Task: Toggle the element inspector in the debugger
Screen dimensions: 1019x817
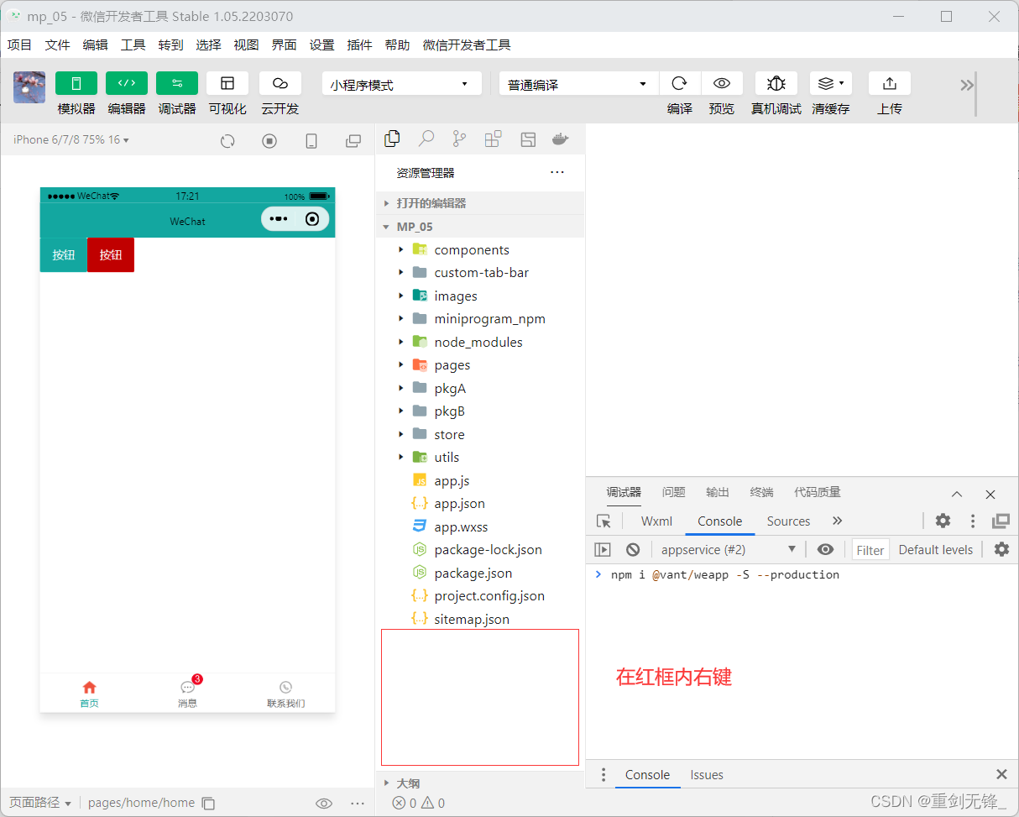Action: coord(604,521)
